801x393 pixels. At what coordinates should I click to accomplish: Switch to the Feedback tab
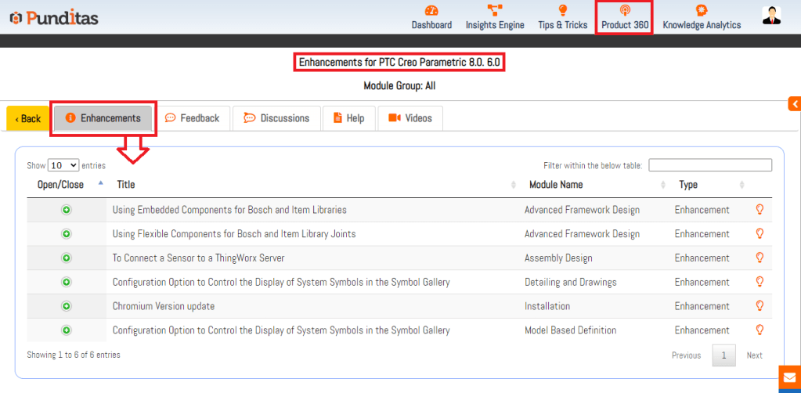[192, 118]
